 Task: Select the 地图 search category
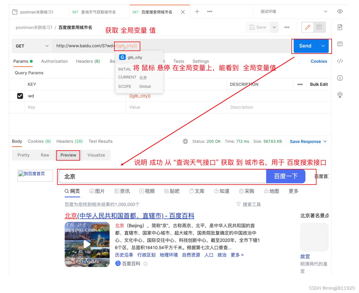coord(272,191)
